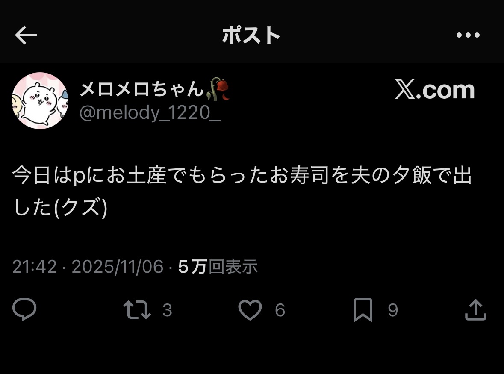Viewport: 504px width, 374px height.
Task: Click the bookmark count 9
Action: [393, 310]
